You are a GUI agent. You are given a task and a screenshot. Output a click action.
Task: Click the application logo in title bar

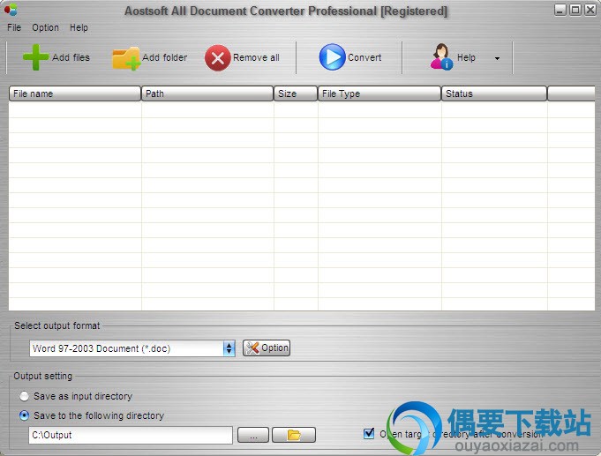click(x=11, y=10)
